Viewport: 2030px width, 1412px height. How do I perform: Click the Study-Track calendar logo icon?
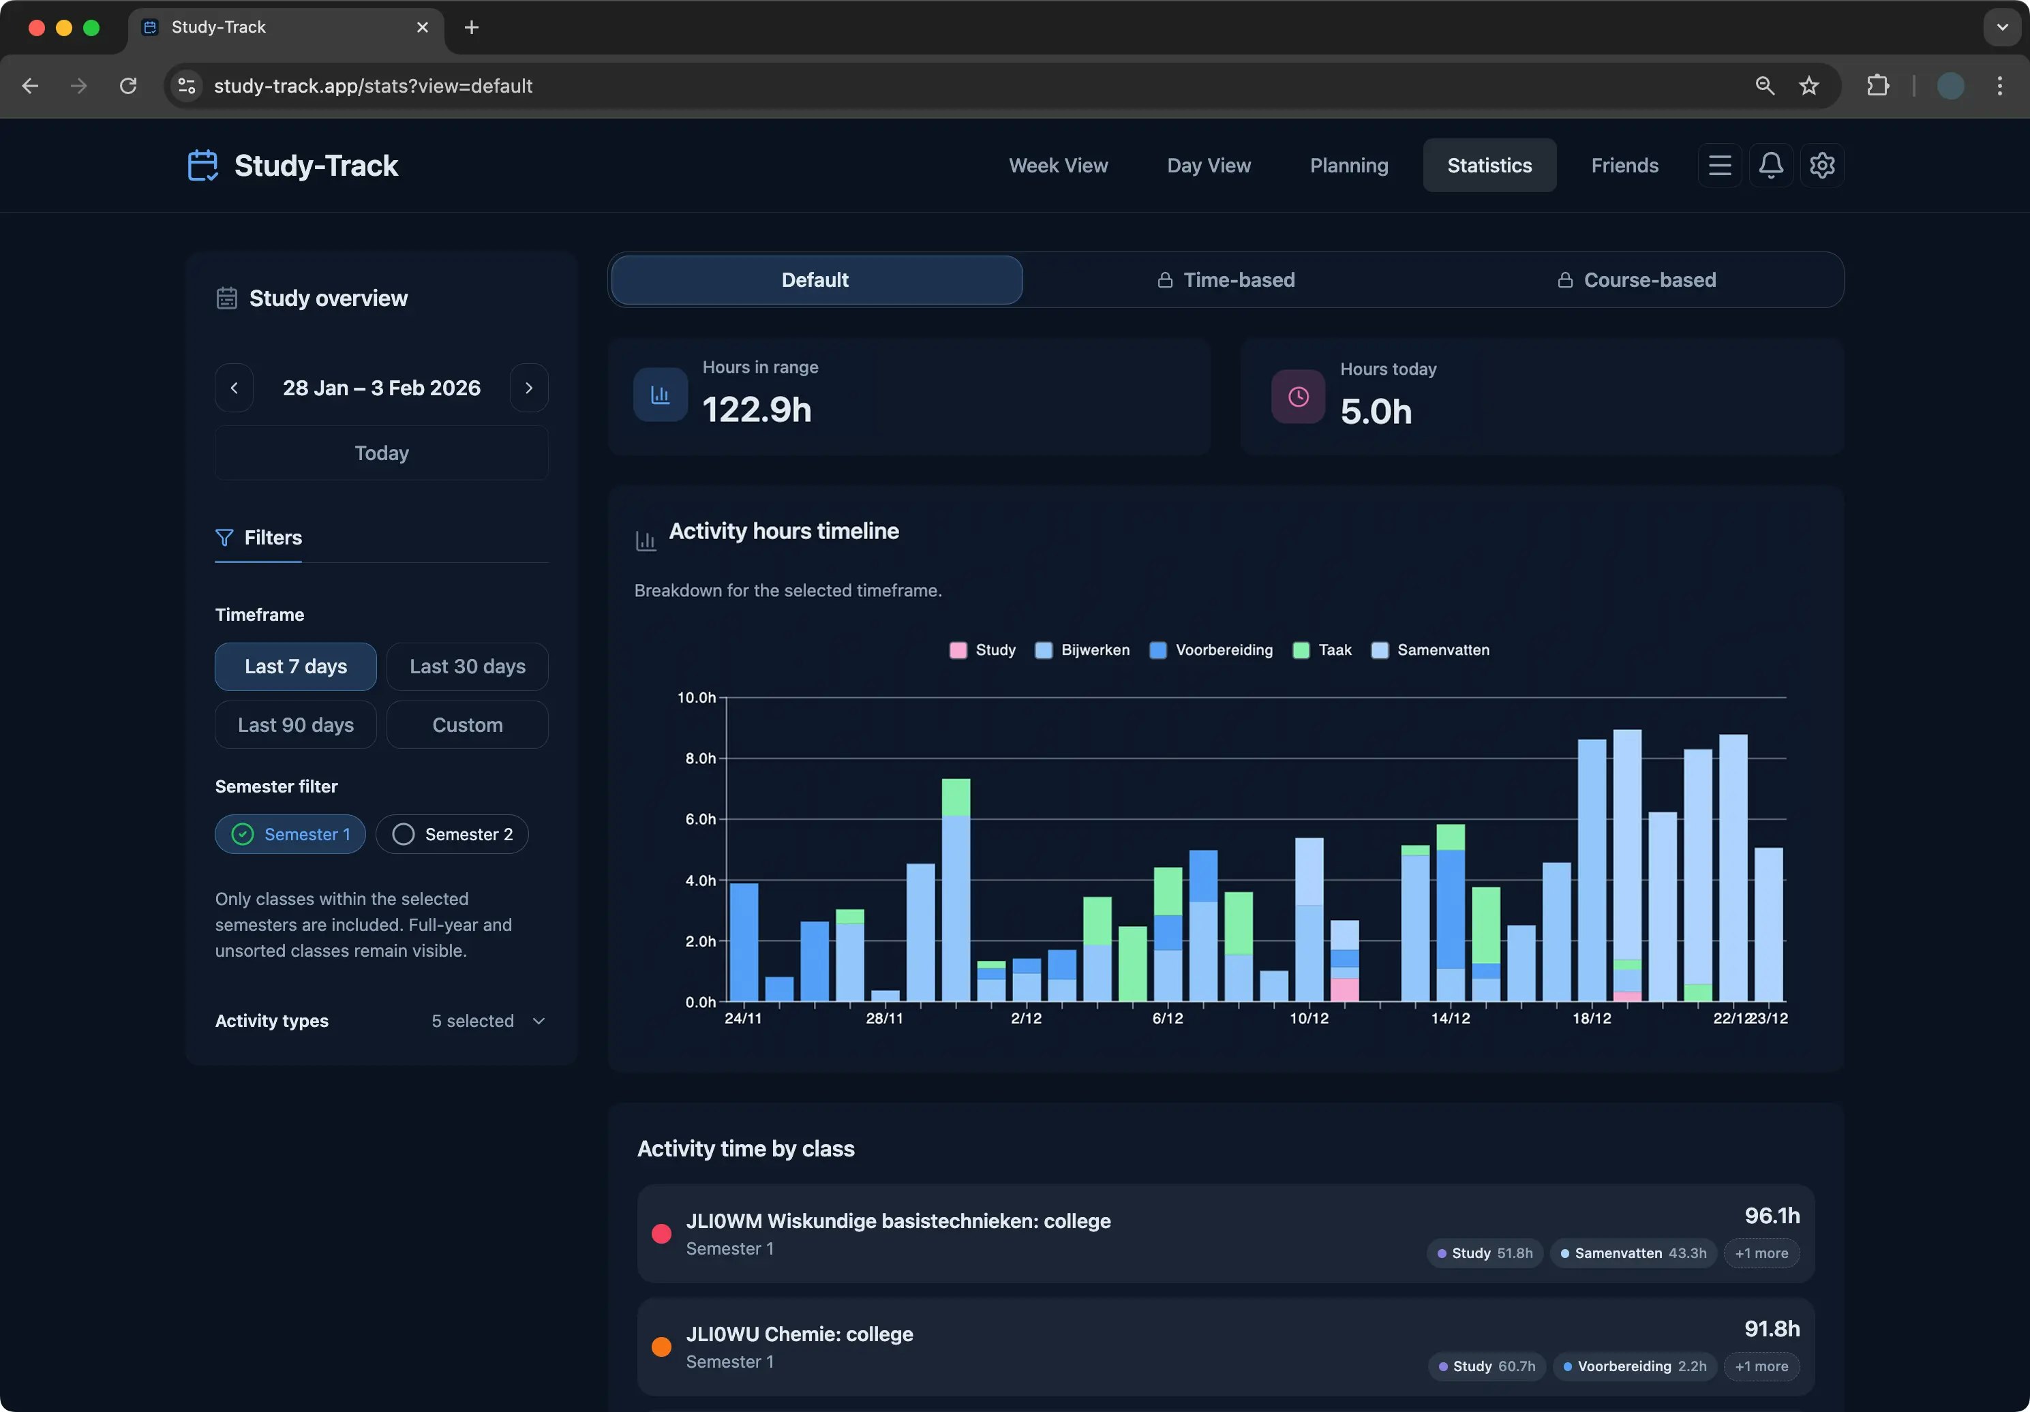(202, 166)
